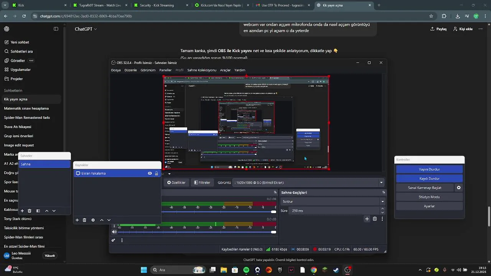
Task: Open virtual camera settings gear in Kontroller
Action: tap(458, 188)
